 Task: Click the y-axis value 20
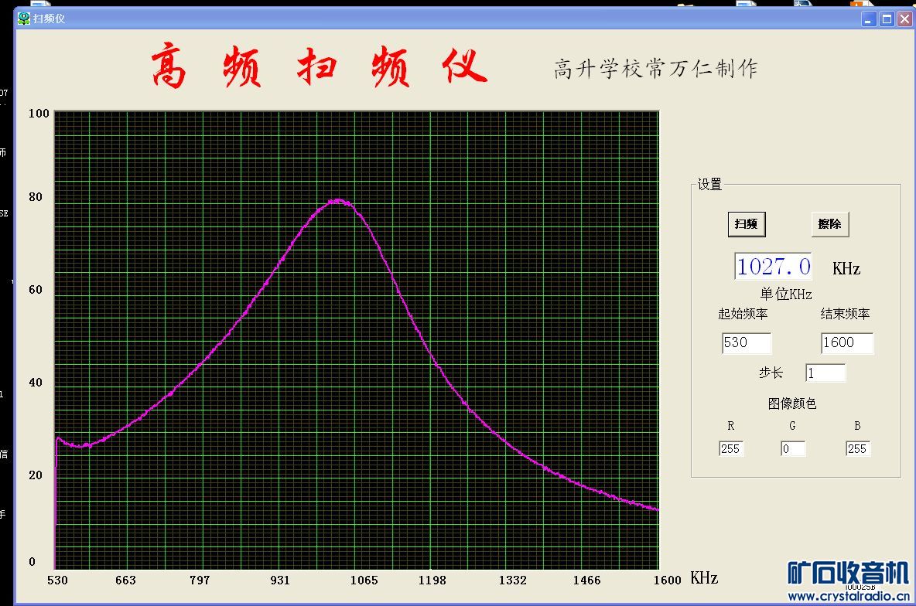pos(36,475)
